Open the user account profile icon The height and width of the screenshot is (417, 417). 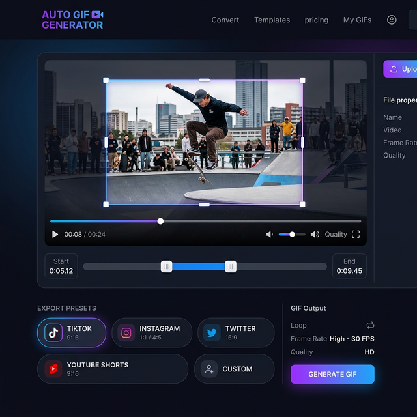[392, 20]
